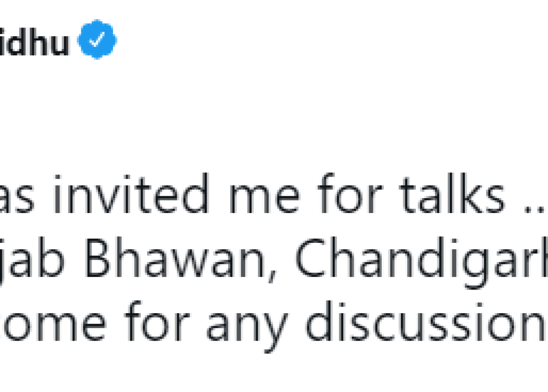
Task: Click 'for' before 'talks' in the first line
Action: point(350,193)
